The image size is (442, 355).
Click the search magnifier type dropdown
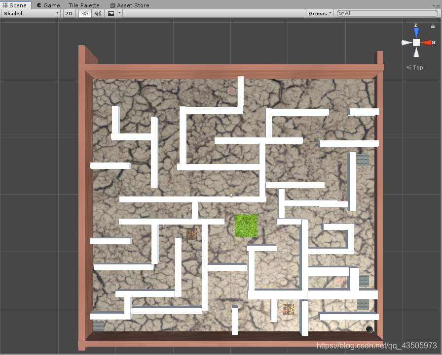[x=341, y=13]
